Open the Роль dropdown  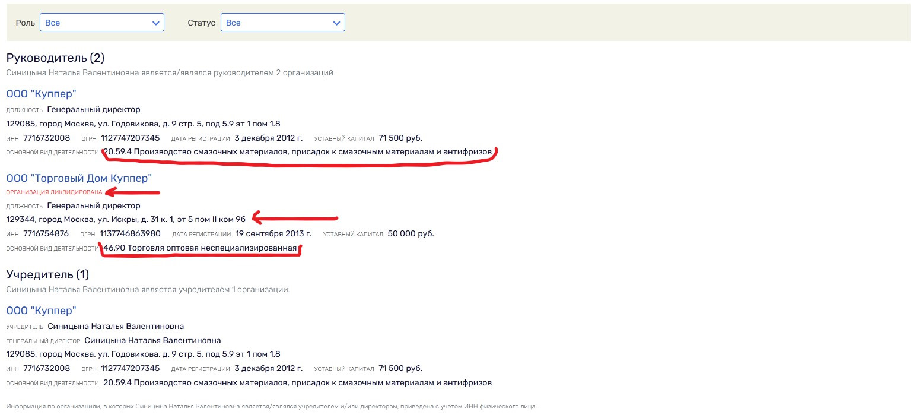(101, 23)
